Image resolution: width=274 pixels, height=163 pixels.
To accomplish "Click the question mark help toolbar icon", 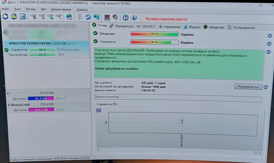I will pyautogui.click(x=125, y=18).
